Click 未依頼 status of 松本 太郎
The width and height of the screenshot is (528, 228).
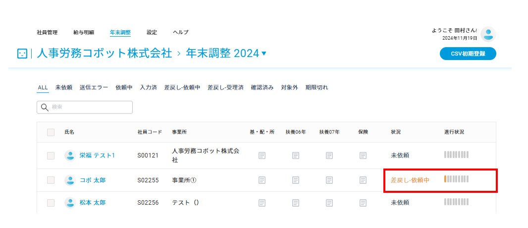[400, 203]
